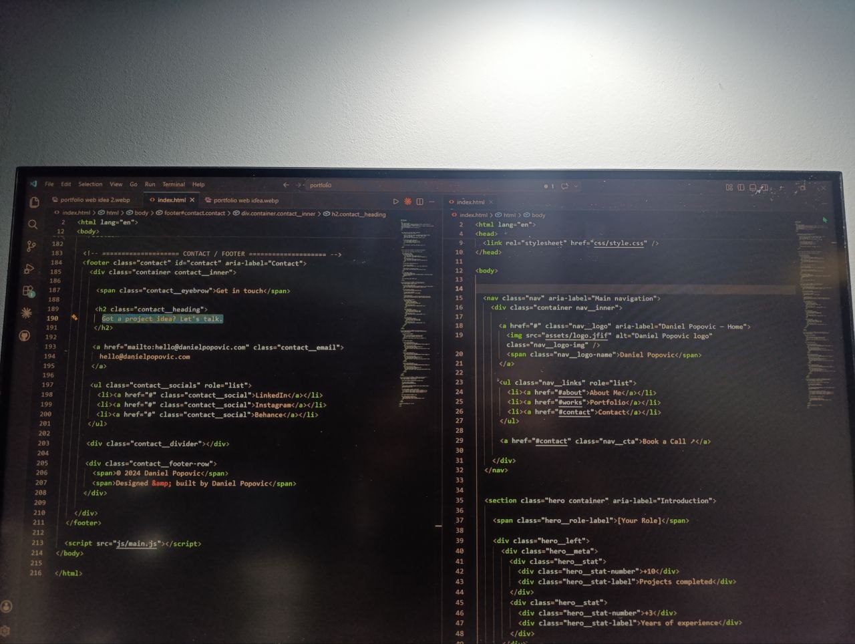Follow the js/main.js link on line 213
This screenshot has width=855, height=644.
(x=136, y=543)
